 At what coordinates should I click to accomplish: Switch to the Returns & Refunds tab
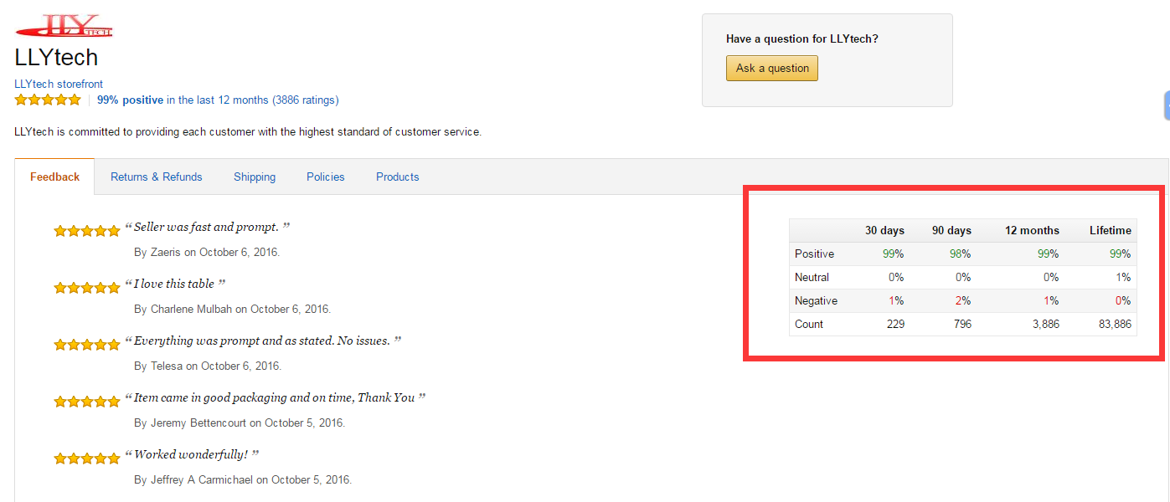click(157, 177)
